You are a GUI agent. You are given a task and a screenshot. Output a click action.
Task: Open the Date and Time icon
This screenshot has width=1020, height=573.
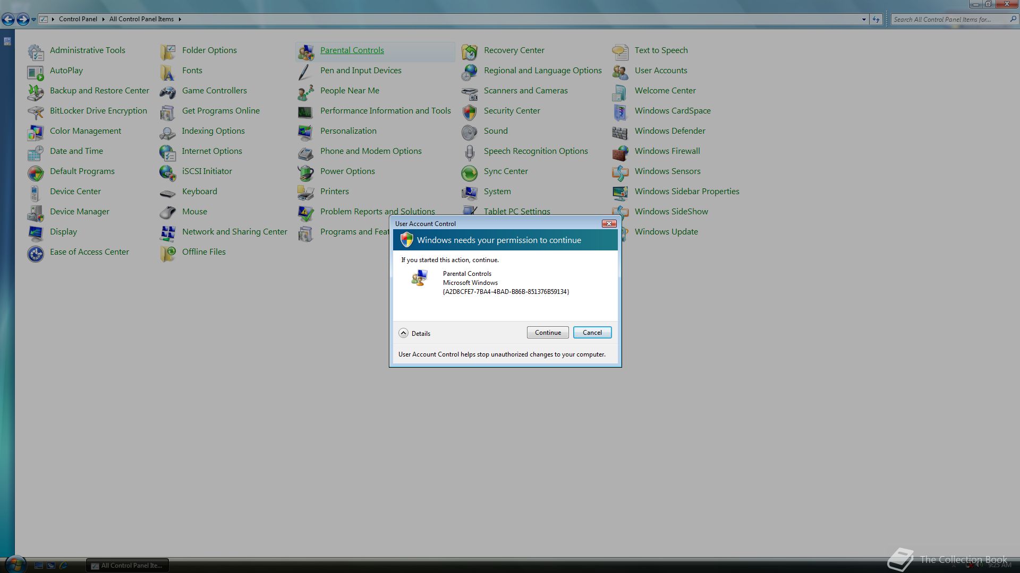coord(36,153)
